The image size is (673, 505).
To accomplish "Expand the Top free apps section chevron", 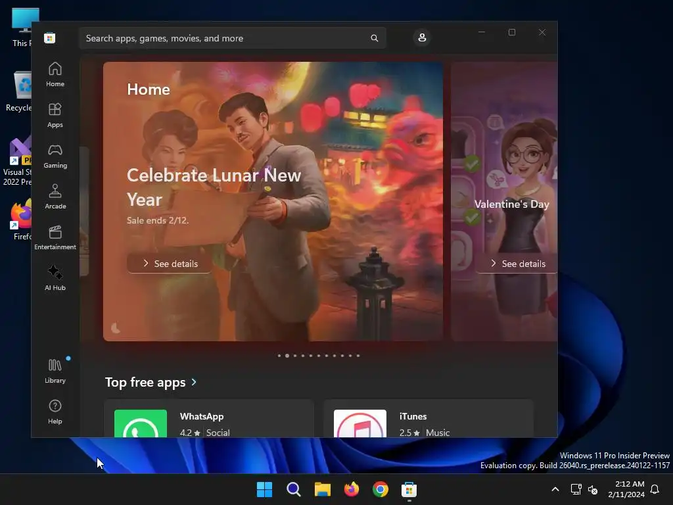I will (x=194, y=382).
